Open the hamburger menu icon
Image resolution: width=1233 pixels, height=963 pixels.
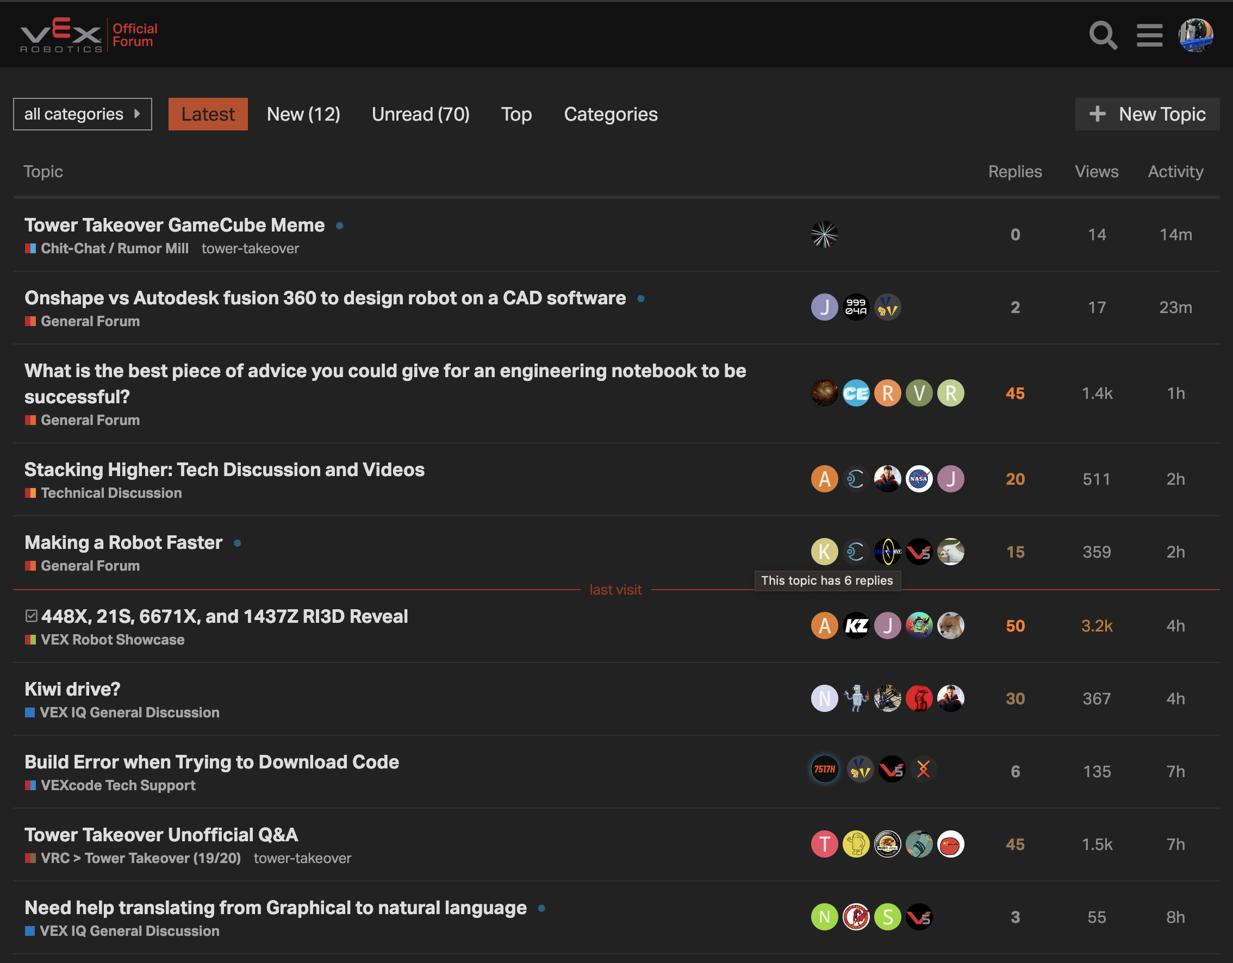click(1149, 35)
